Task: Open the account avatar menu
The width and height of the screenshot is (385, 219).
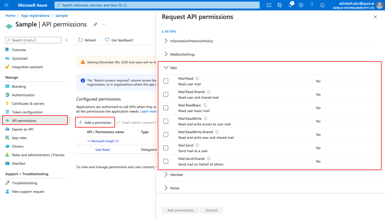Action: pyautogui.click(x=379, y=5)
